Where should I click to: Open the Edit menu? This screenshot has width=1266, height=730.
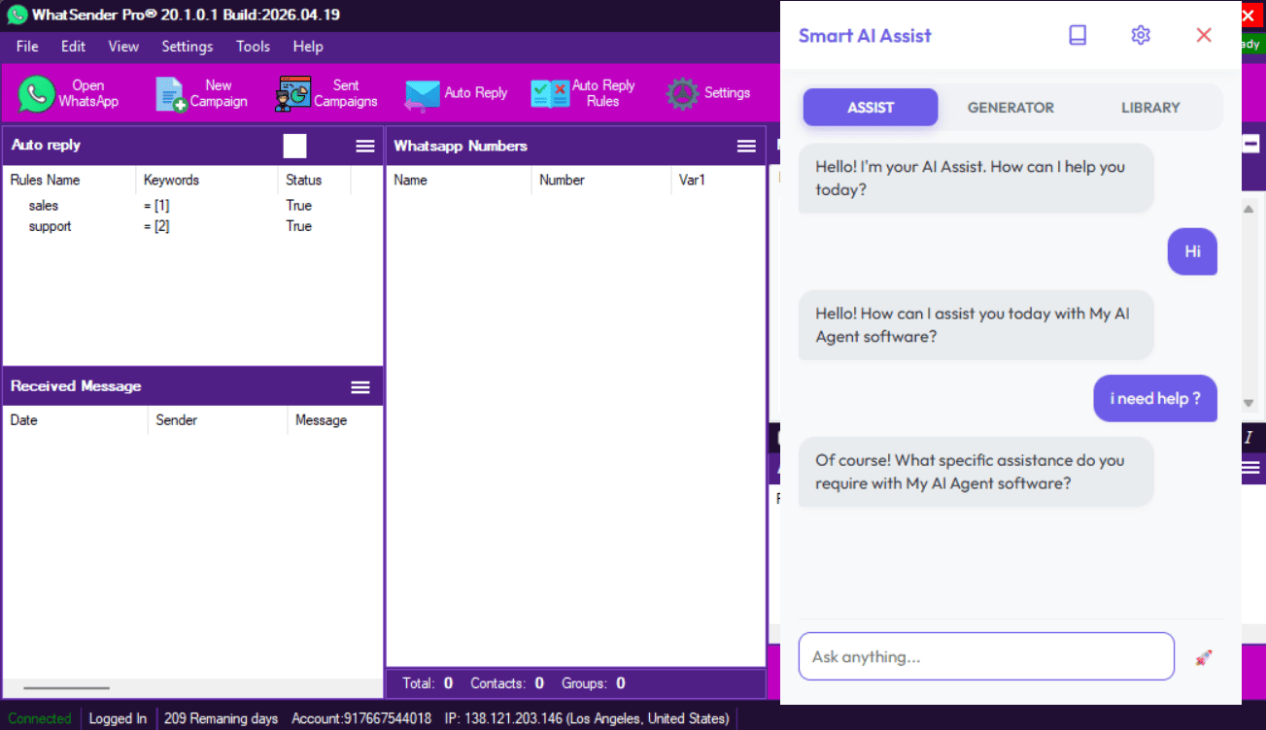[x=73, y=47]
